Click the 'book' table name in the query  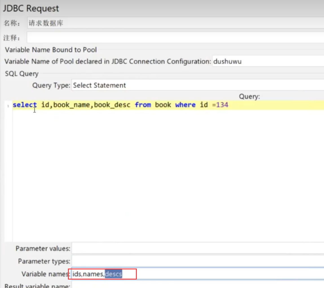(x=163, y=105)
